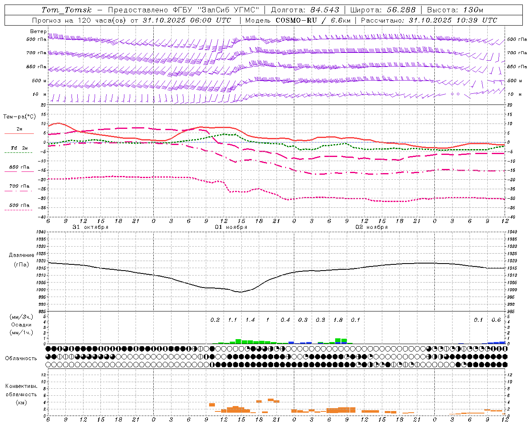The height and width of the screenshot is (423, 529).
Task: Click the Tom_Tomsk station title
Action: [x=67, y=10]
